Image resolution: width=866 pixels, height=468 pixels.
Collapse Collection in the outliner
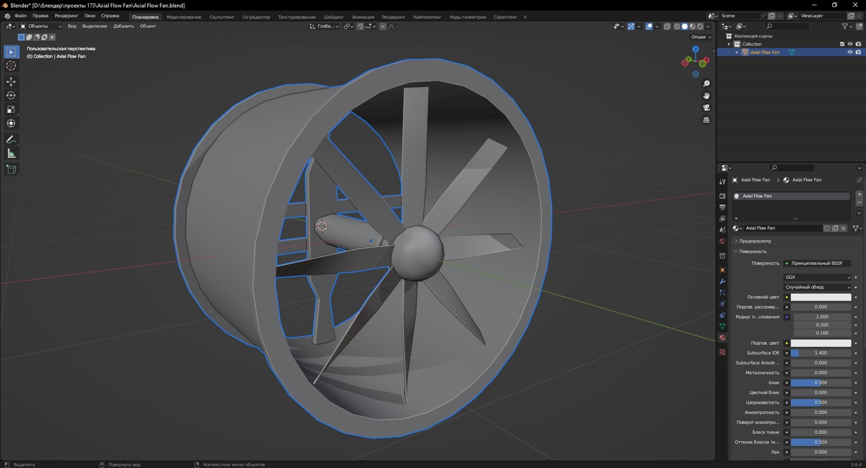pyautogui.click(x=729, y=44)
